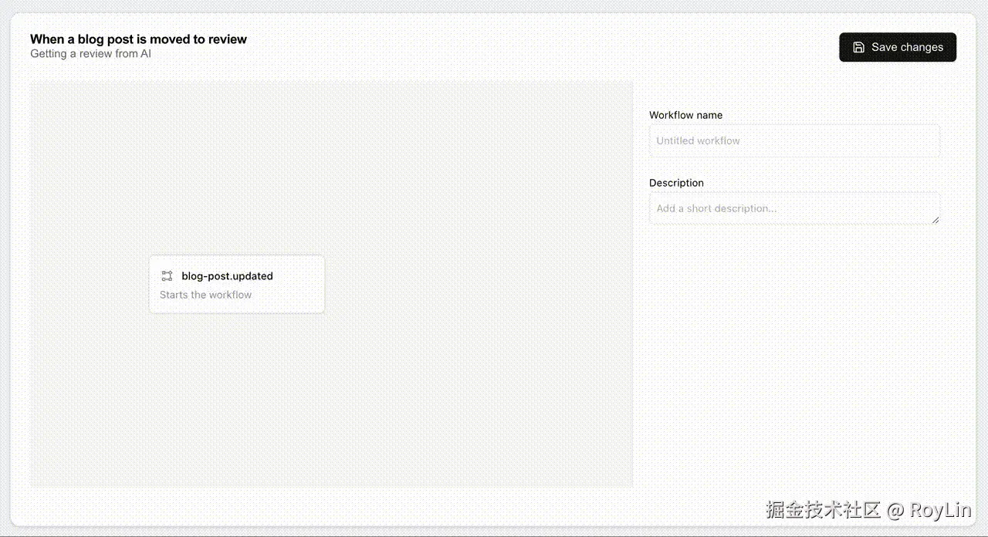Click the subtitle "Getting a review from AI"
Viewport: 988px width, 537px height.
(x=90, y=54)
